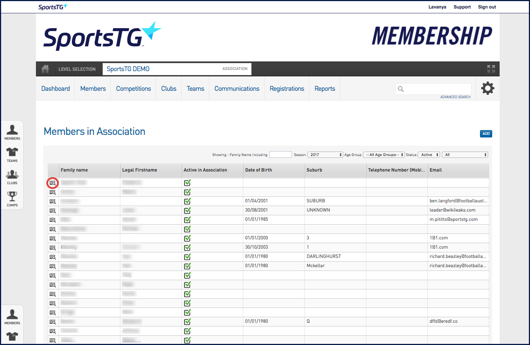View member record born 01/01/2000
The width and height of the screenshot is (530, 345).
(53, 238)
